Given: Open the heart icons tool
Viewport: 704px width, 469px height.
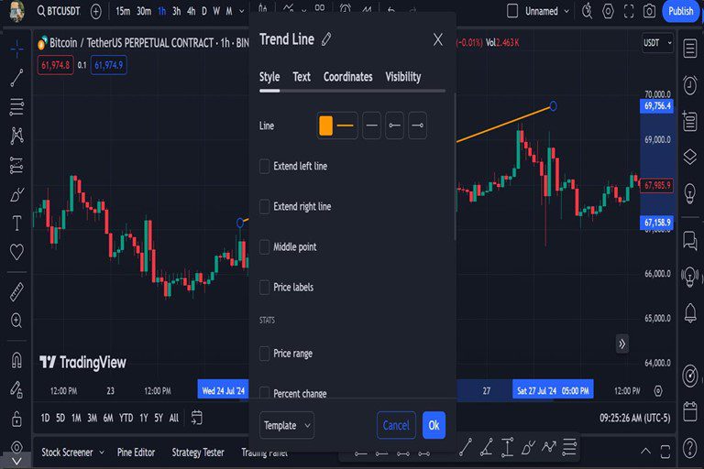Looking at the screenshot, I should coord(16,252).
